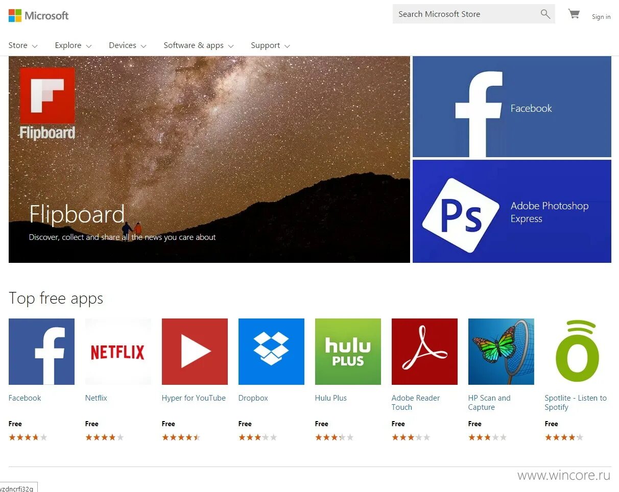Screen dimensions: 619x492
Task: Click the Free price under Spotlite
Action: coord(552,424)
